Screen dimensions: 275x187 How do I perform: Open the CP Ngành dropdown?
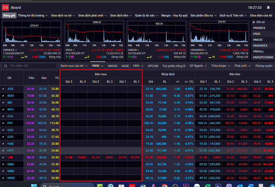tap(198, 65)
